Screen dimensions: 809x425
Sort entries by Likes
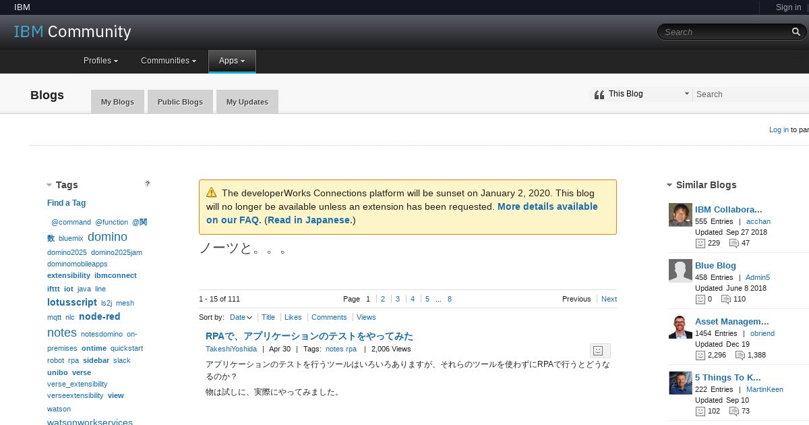pos(293,317)
